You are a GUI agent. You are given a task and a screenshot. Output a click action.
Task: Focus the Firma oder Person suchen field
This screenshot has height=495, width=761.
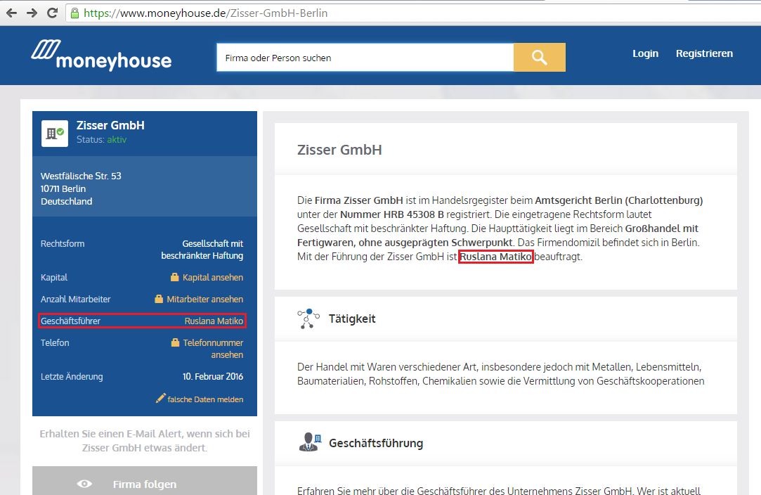coord(364,58)
